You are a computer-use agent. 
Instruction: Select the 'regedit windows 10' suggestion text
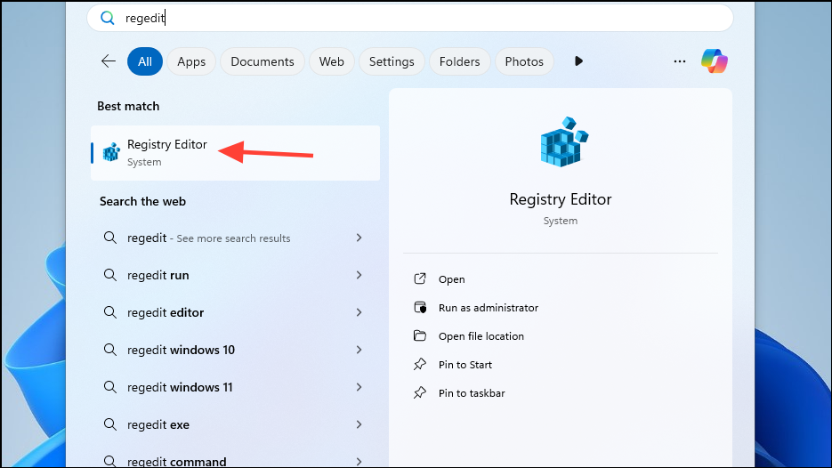[x=181, y=351]
